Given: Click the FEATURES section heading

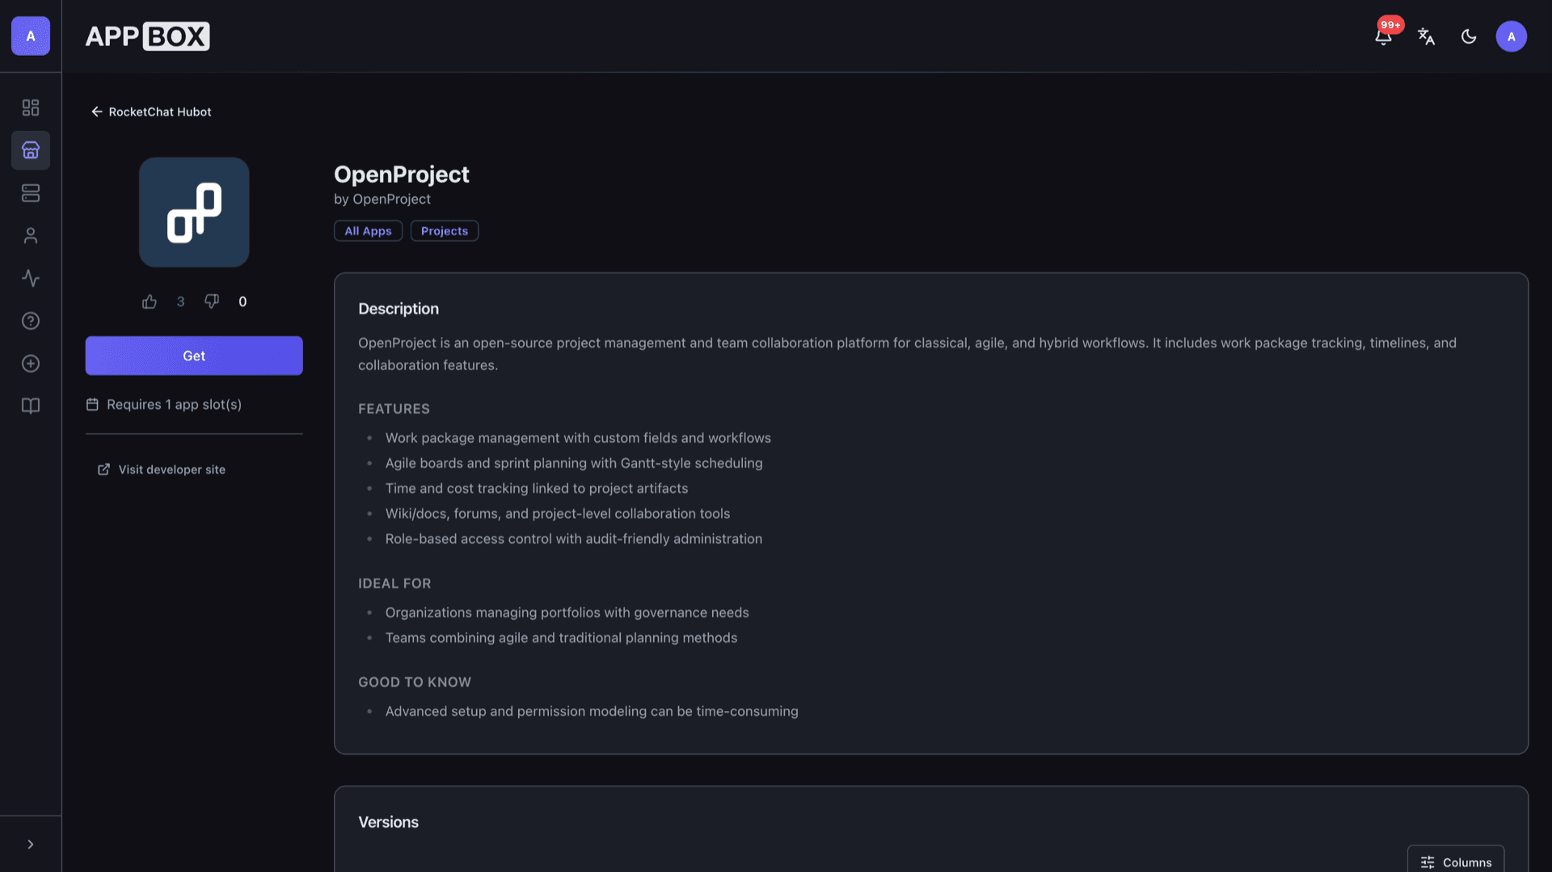Looking at the screenshot, I should (394, 409).
